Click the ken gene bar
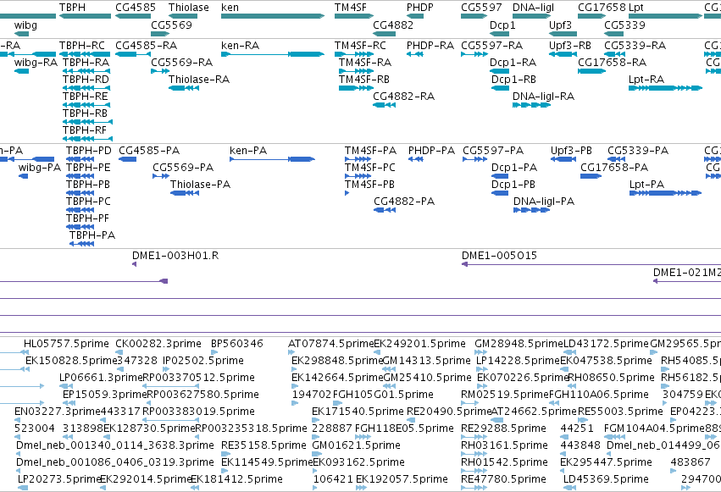Viewport: 721px width, 492px height. tap(273, 16)
